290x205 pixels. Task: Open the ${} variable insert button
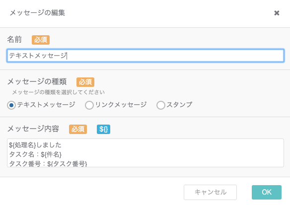click(x=103, y=129)
